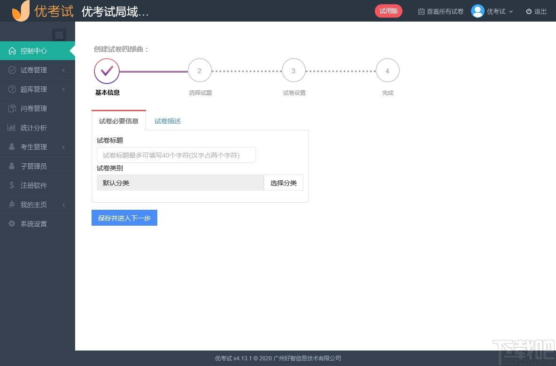Open 问卷管理 in the sidebar
Image resolution: width=556 pixels, height=366 pixels.
tap(38, 108)
